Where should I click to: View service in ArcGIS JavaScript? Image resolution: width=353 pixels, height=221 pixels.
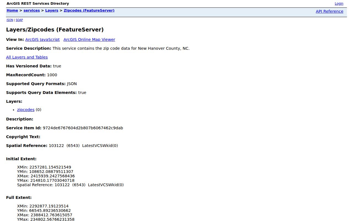pos(42,40)
